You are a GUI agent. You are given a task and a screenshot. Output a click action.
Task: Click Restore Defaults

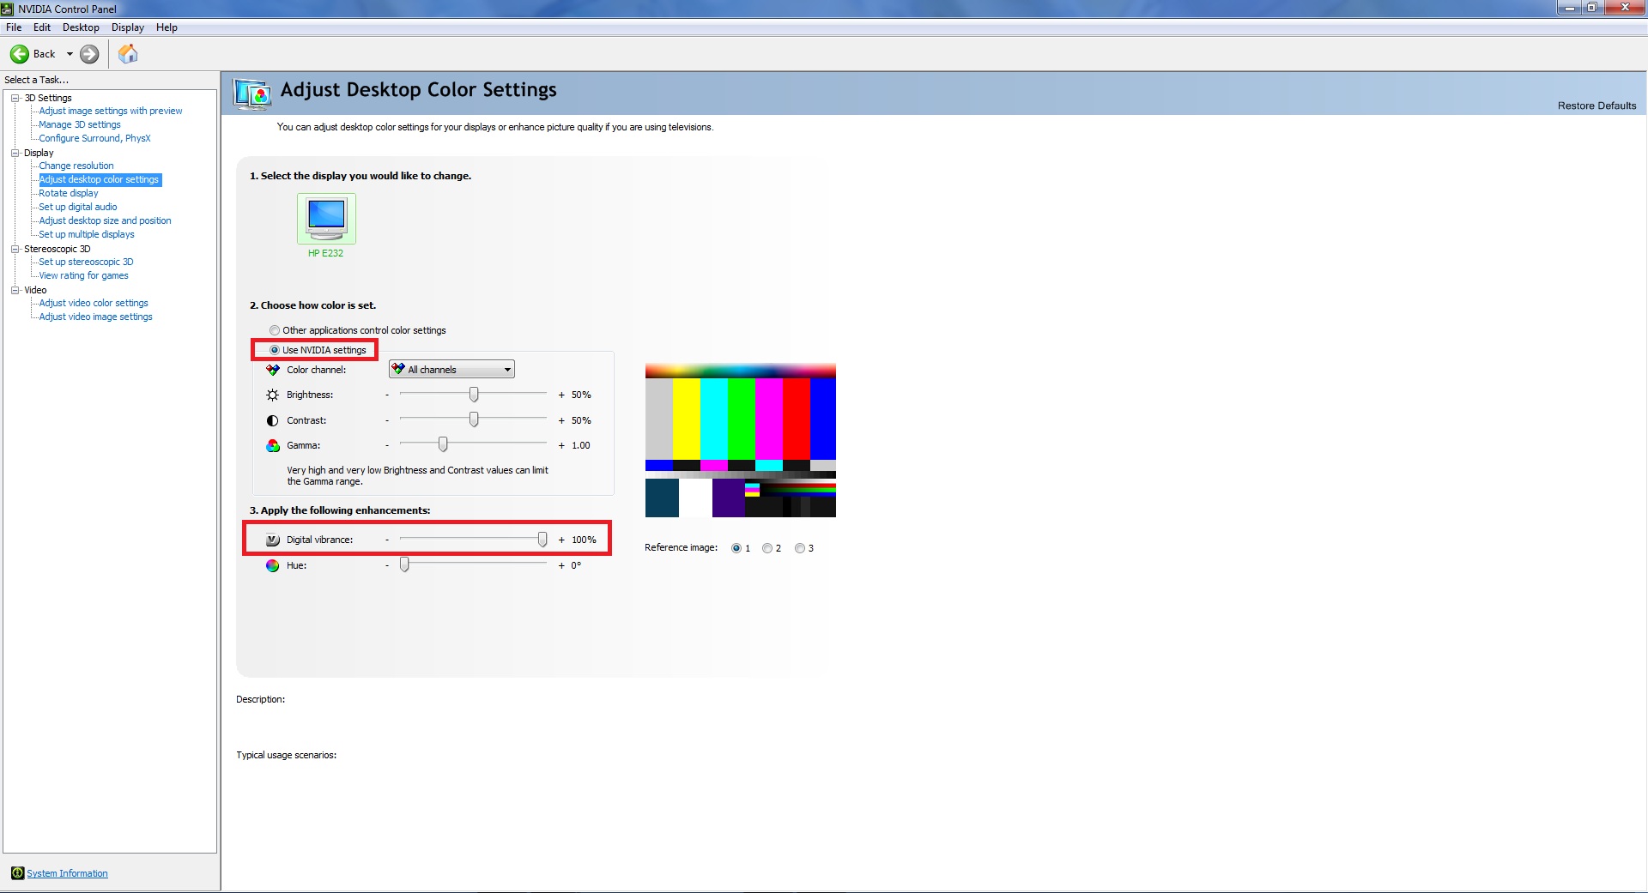[1596, 106]
